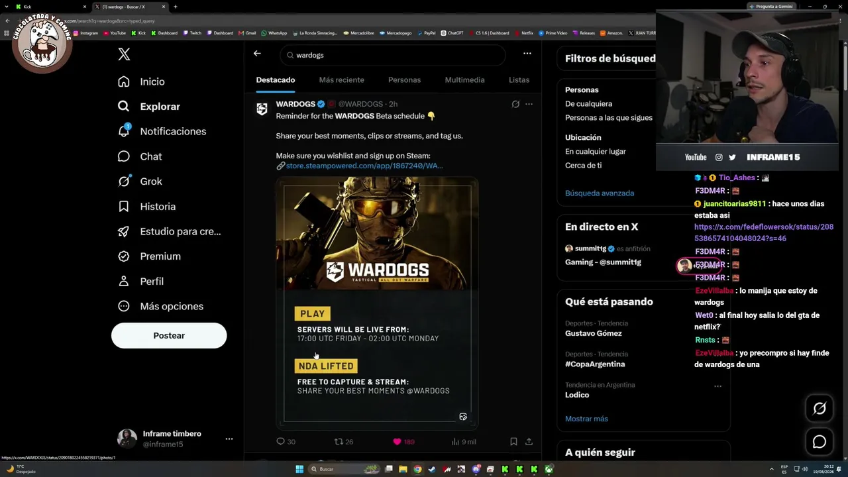Share the WARDOGS post
848x477 pixels.
point(529,441)
